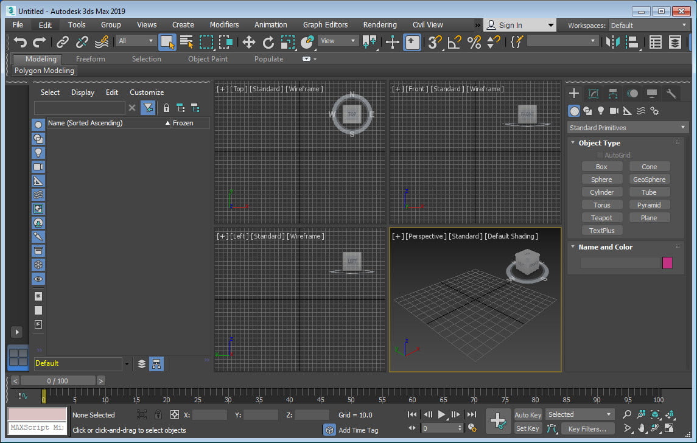Toggle Percent Snap button
This screenshot has width=697, height=443.
point(474,42)
